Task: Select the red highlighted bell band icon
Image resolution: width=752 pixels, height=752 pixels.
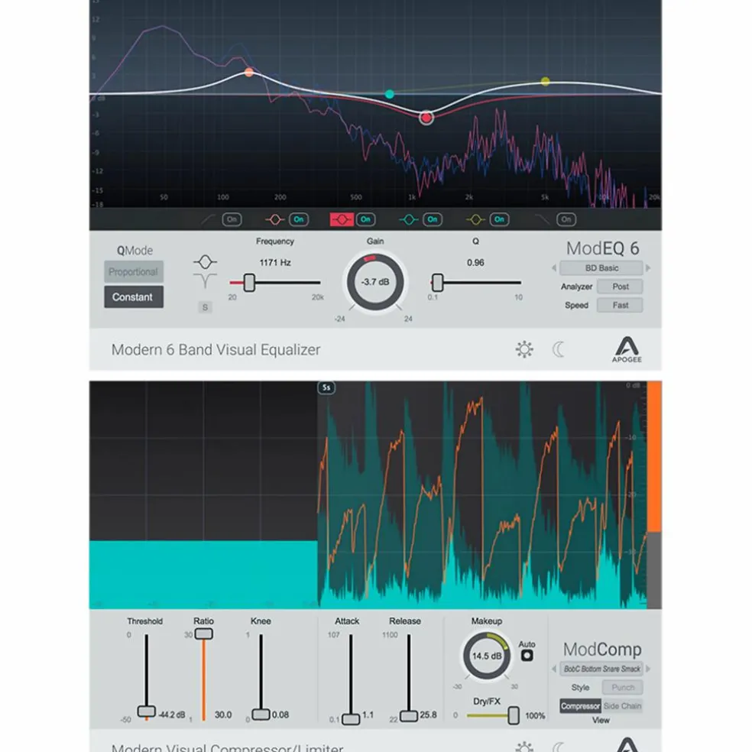Action: (342, 219)
